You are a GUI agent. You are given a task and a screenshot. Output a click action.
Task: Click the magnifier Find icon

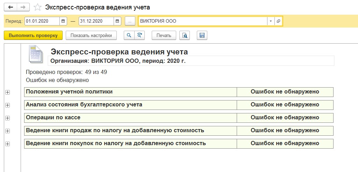click(x=129, y=35)
